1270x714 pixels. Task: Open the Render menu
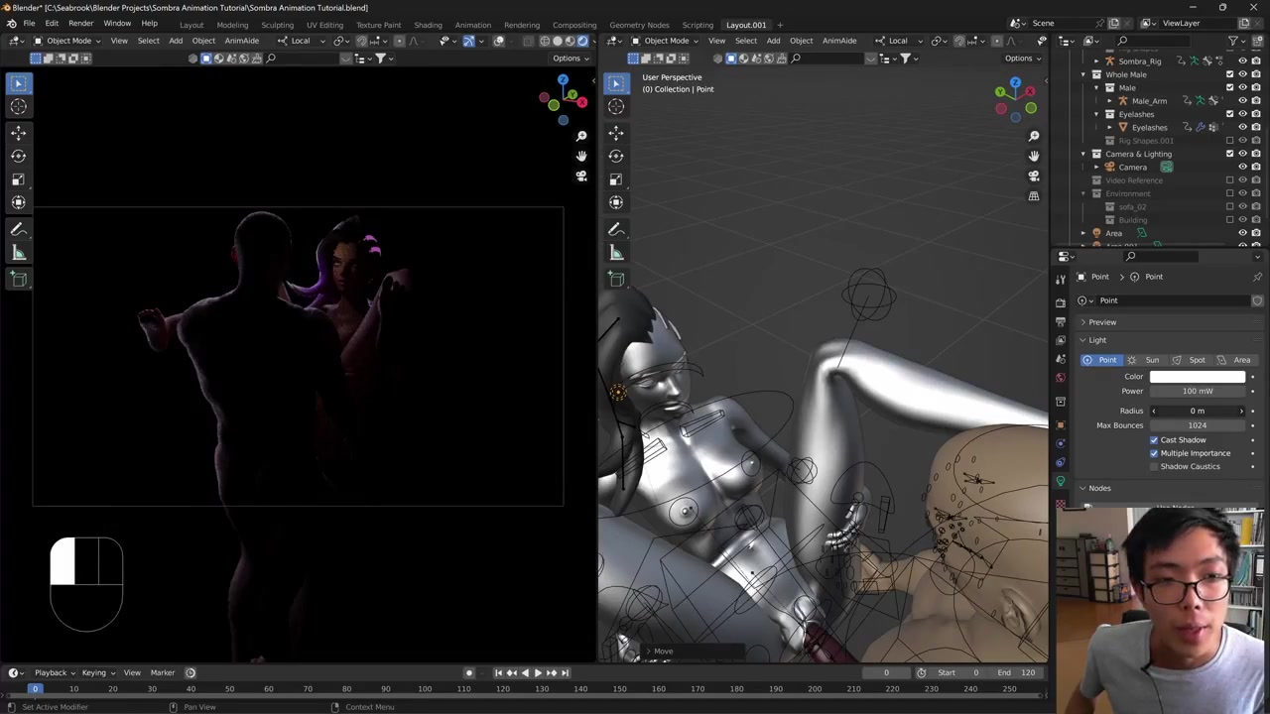(80, 24)
